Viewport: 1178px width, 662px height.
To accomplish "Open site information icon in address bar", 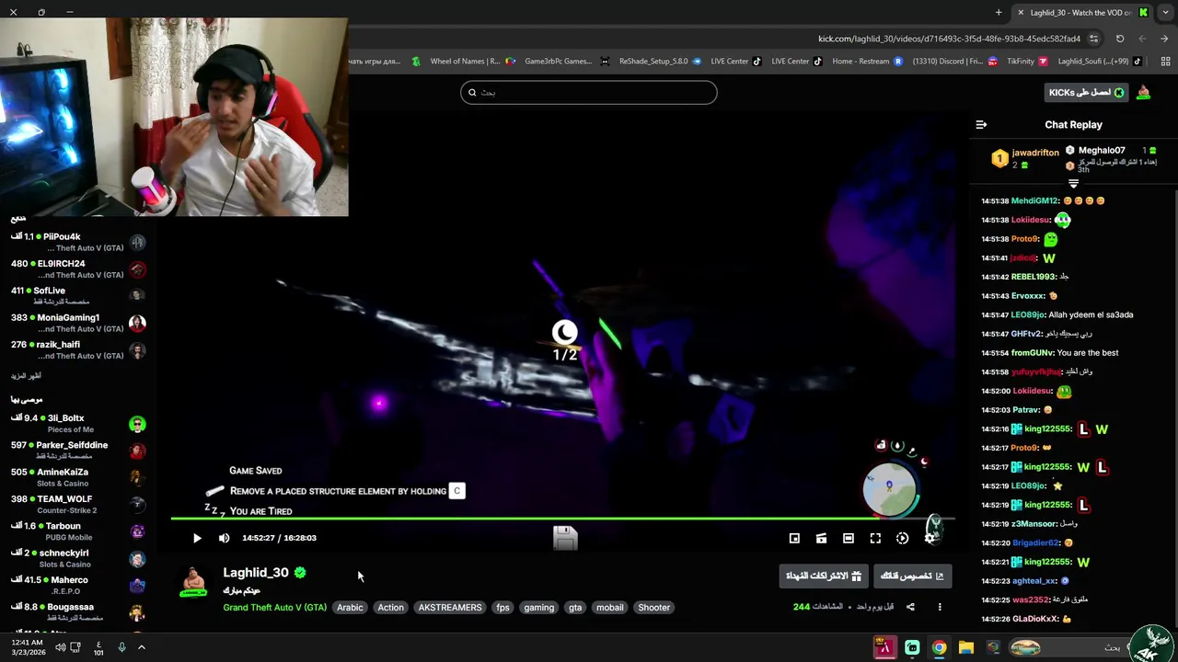I will click(x=1093, y=39).
